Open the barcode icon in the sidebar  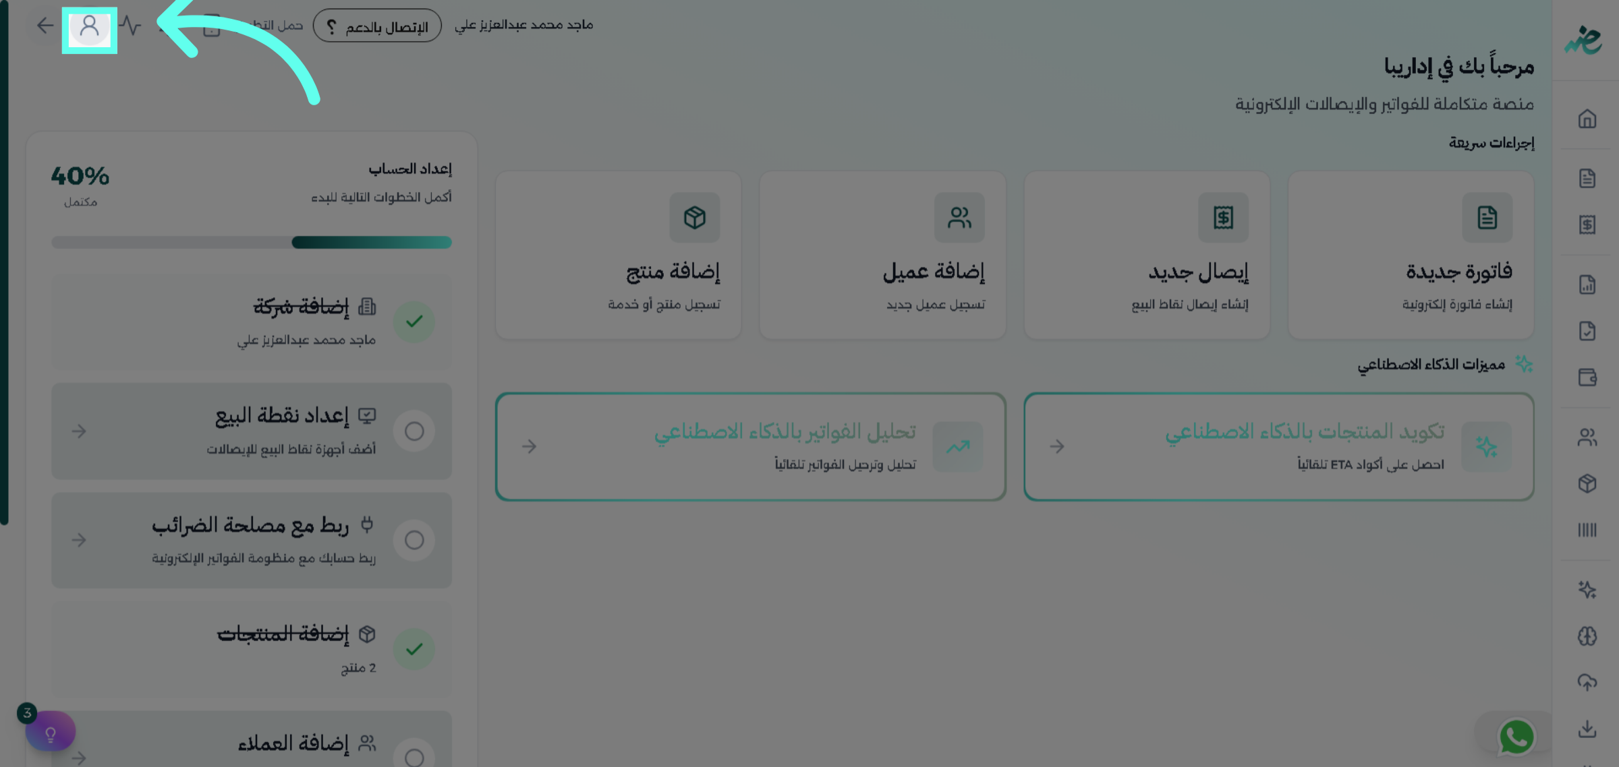coord(1589,530)
